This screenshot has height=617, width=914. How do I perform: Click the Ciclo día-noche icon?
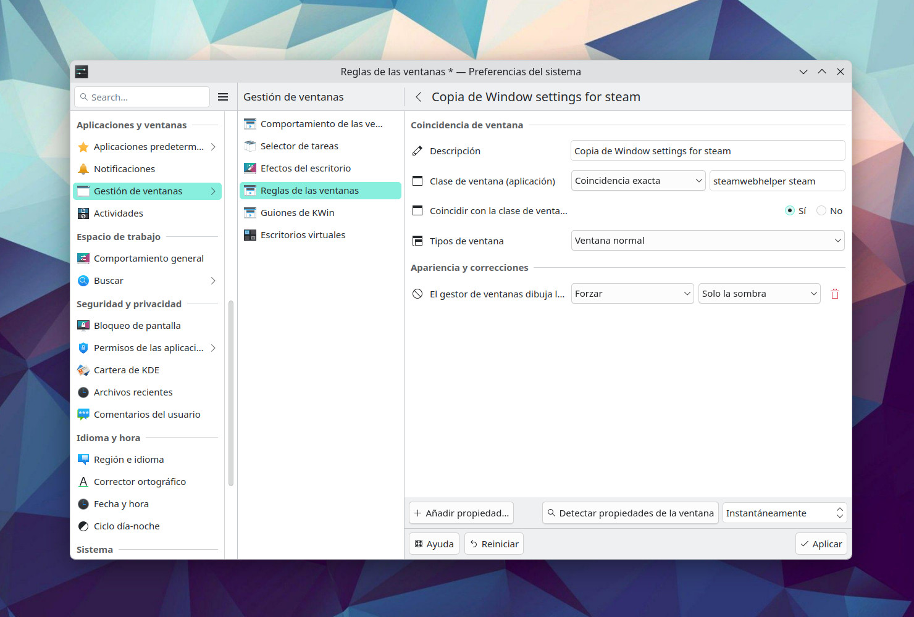tap(83, 526)
